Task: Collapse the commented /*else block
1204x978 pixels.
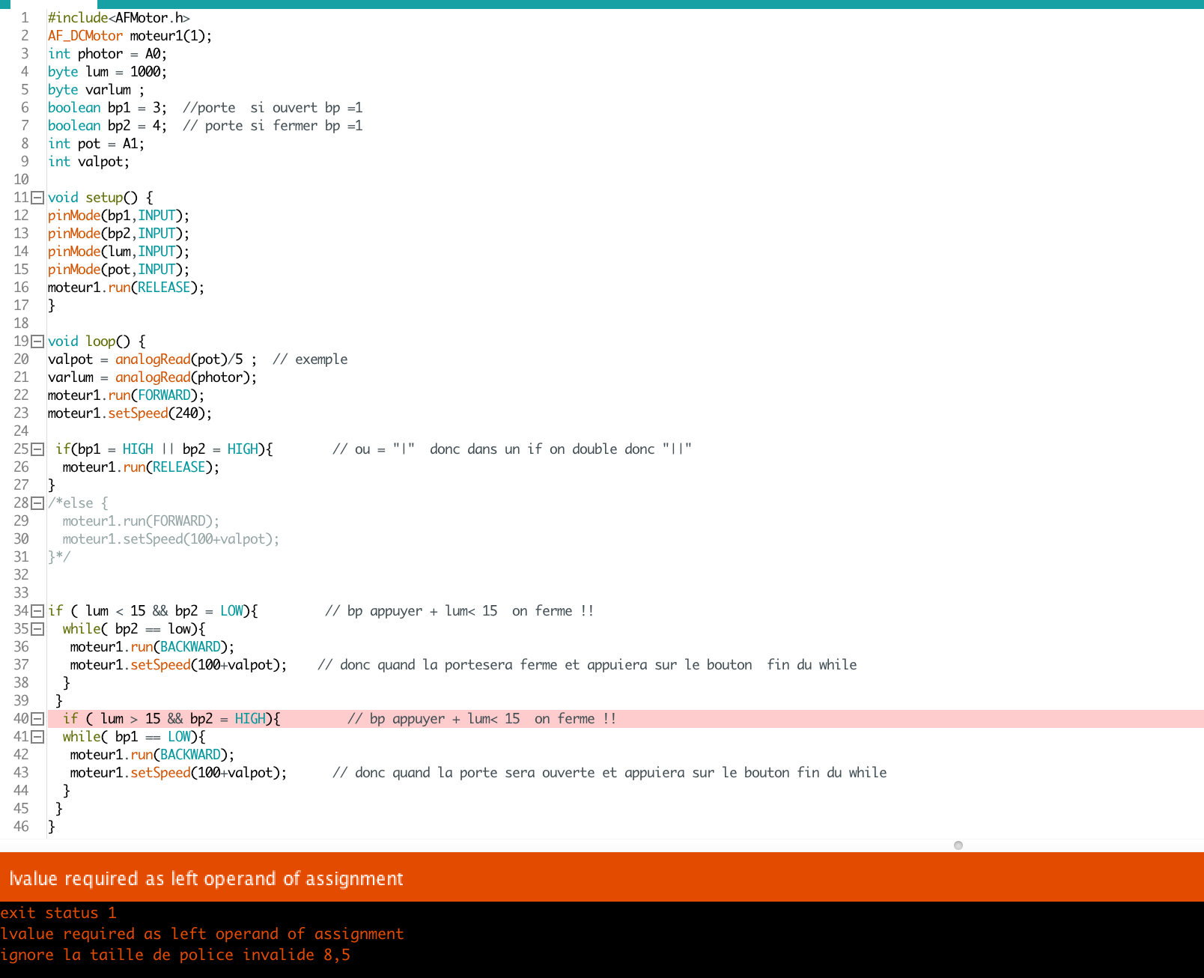Action: (x=37, y=503)
